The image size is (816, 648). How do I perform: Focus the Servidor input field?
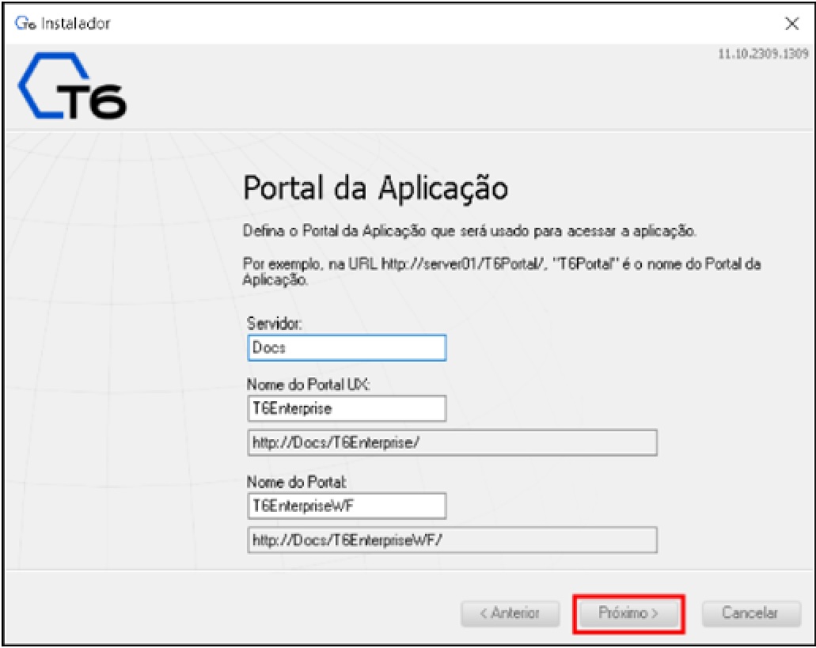(x=347, y=348)
